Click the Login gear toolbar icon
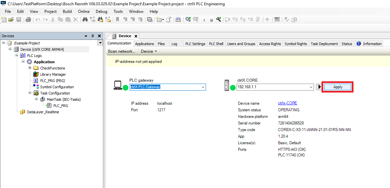This screenshot has height=188, width=390. coord(188,19)
